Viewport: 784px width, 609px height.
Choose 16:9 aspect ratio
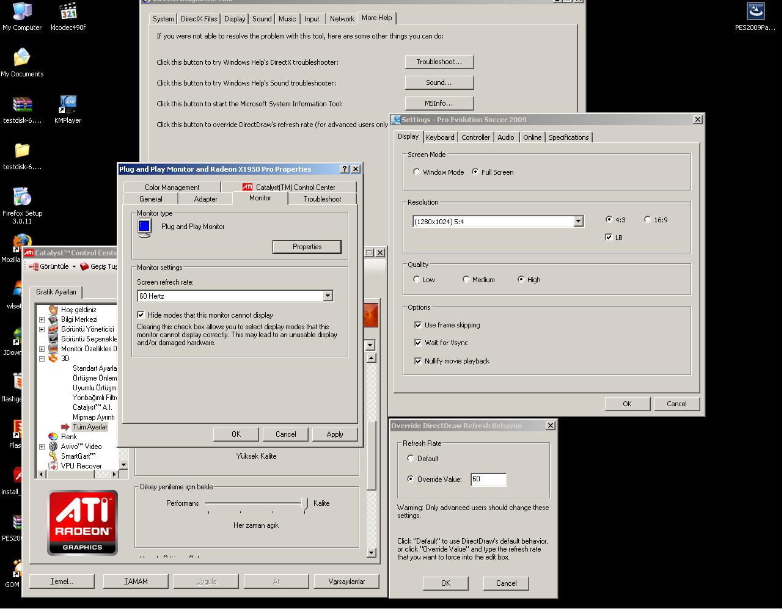click(x=648, y=219)
